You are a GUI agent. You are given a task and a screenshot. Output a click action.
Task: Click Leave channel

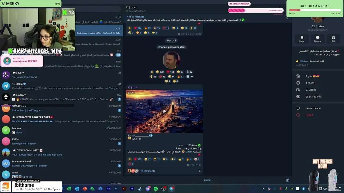(x=318, y=108)
